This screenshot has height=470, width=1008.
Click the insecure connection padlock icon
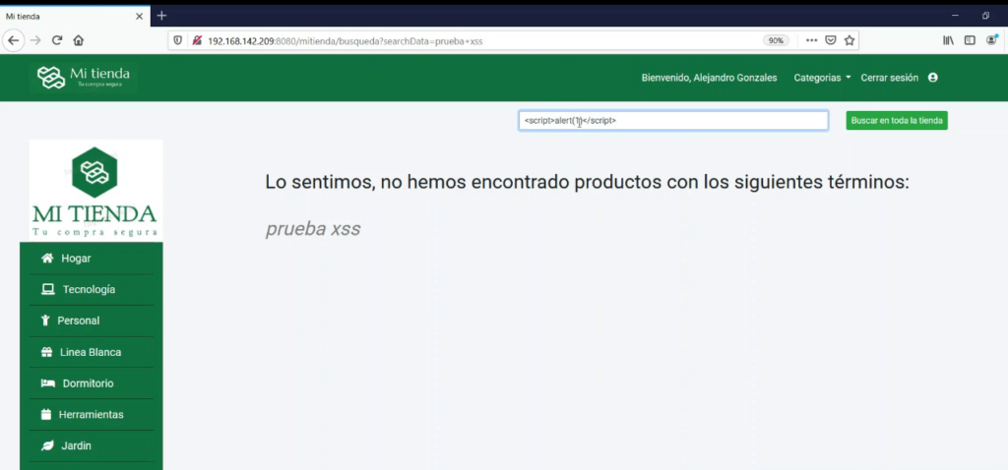(197, 40)
